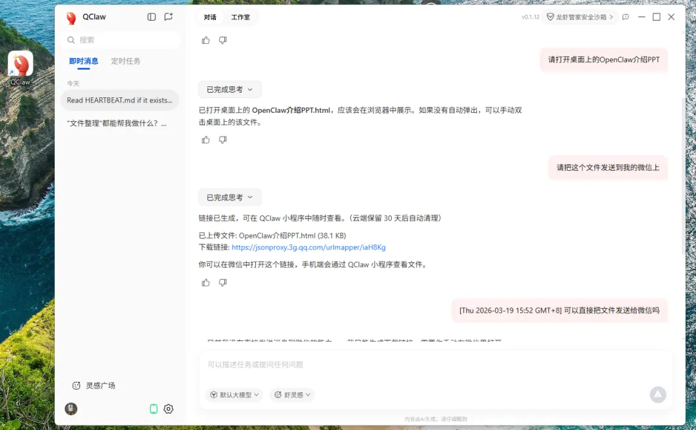This screenshot has width=696, height=430.
Task: Open the feedback icon in the title bar
Action: pos(626,17)
